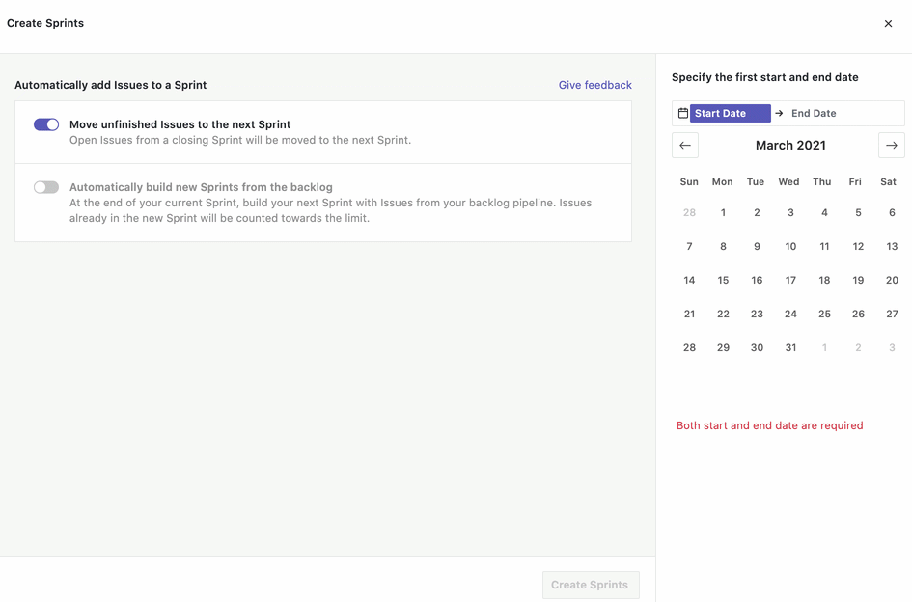Select the End Date field
Image resolution: width=912 pixels, height=602 pixels.
click(814, 114)
